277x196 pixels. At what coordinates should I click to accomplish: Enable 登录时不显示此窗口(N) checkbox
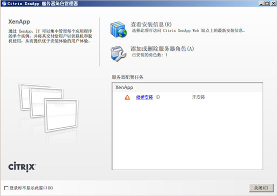pos(6,188)
